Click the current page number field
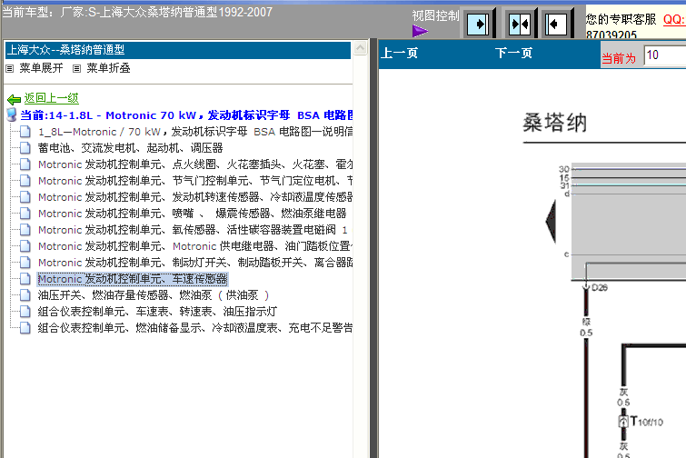This screenshot has height=458, width=686. click(665, 55)
